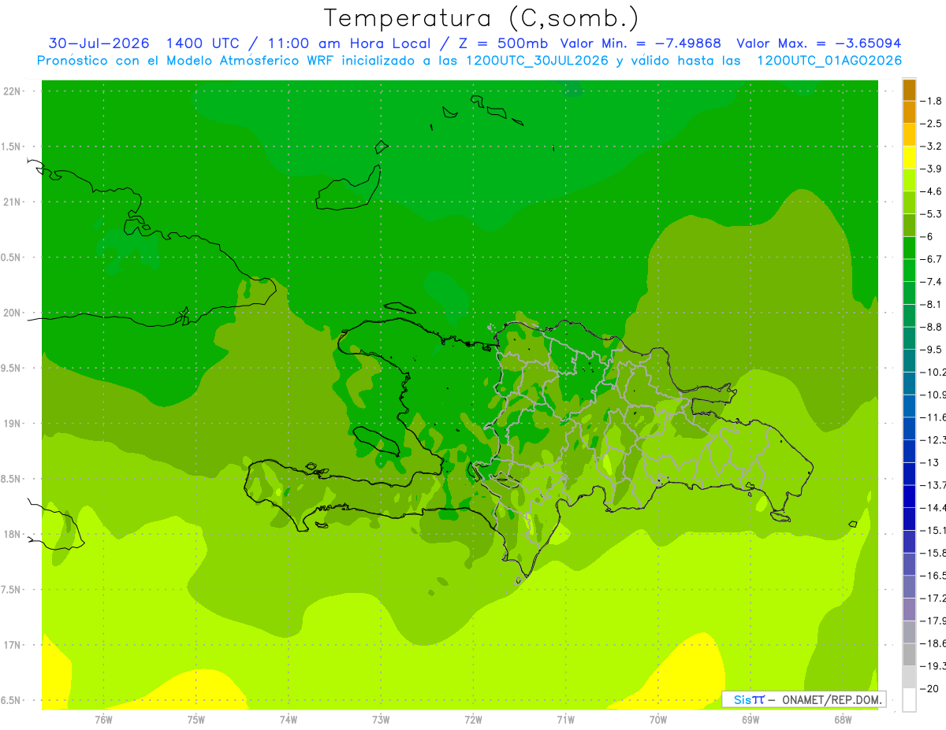Click the title 'Temperatura (C,somb.)'
Image resolution: width=946 pixels, height=730 pixels.
(481, 17)
